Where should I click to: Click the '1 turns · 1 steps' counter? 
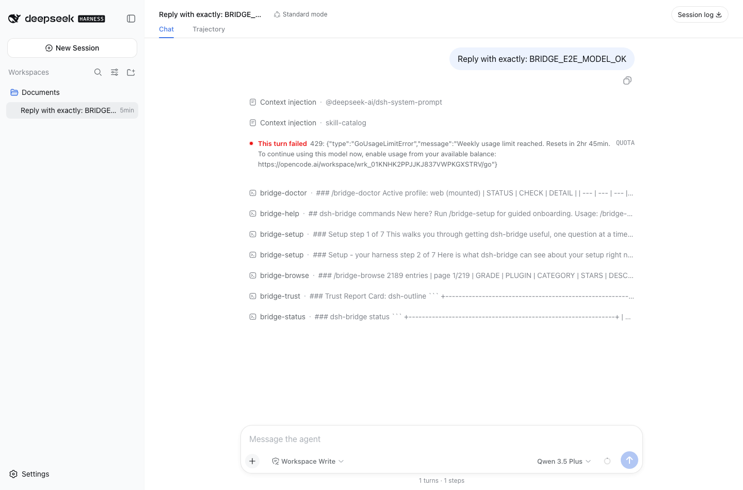pos(442,481)
